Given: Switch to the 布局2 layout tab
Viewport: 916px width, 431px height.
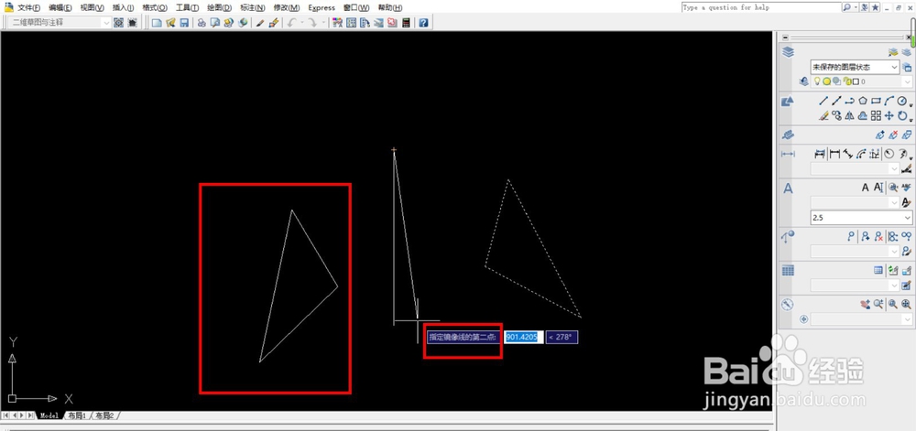Looking at the screenshot, I should coord(104,415).
